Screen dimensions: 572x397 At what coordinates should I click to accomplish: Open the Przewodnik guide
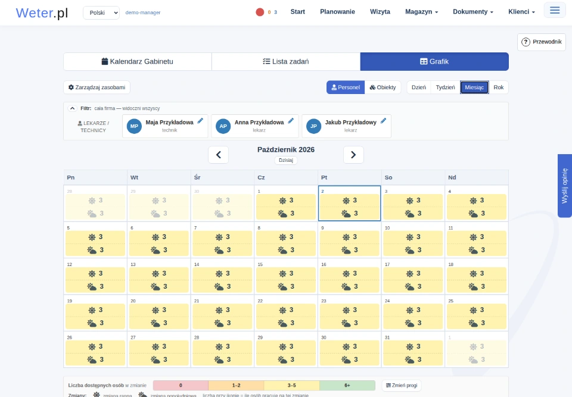point(542,42)
